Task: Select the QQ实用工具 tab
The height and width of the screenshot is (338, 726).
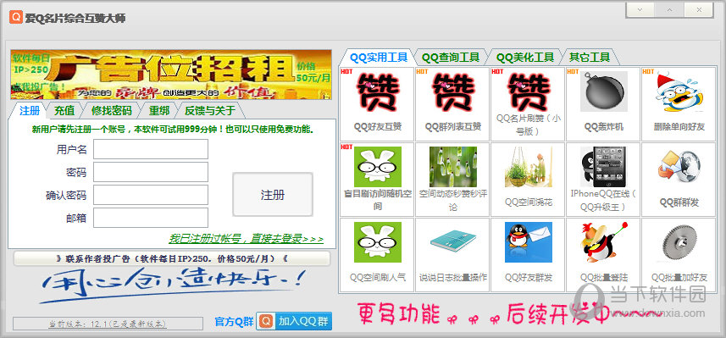Action: [379, 58]
